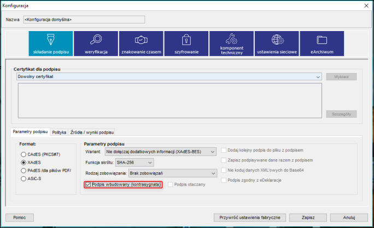Click the Nazwa configuration name field
The height and width of the screenshot is (228, 374).
pyautogui.click(x=84, y=20)
